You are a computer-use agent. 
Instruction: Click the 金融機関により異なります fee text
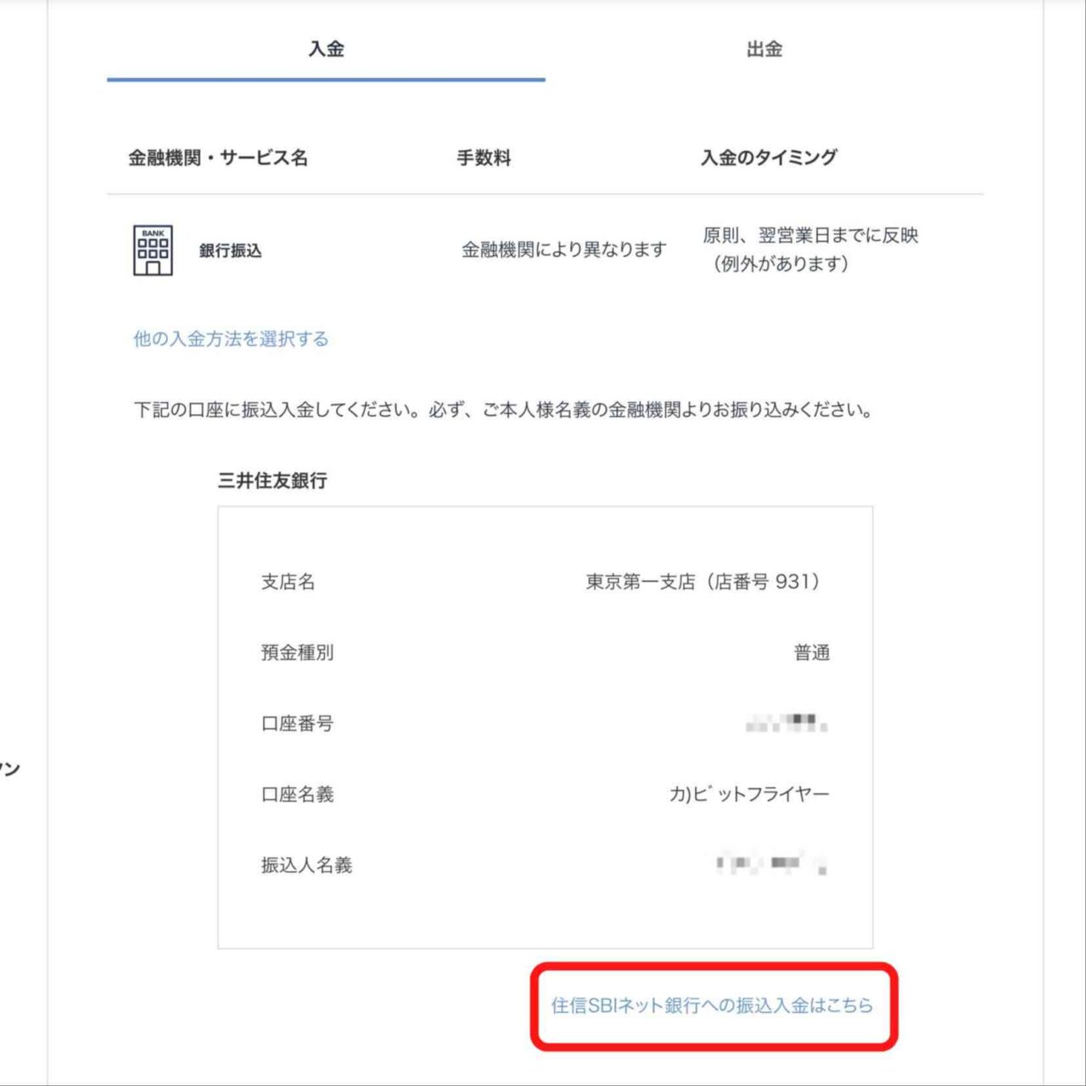tap(564, 249)
